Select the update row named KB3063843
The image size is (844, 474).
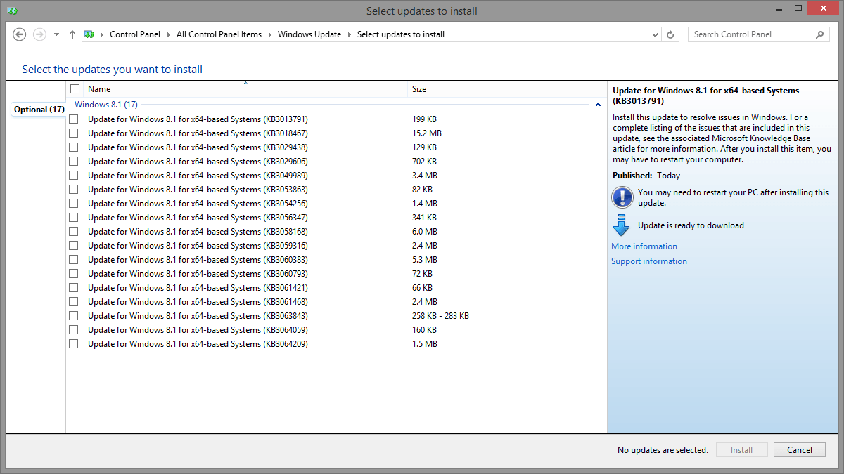point(336,316)
